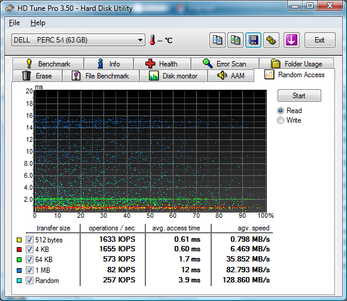Select the Write radio button
Image resolution: width=347 pixels, height=301 pixels.
[x=281, y=120]
